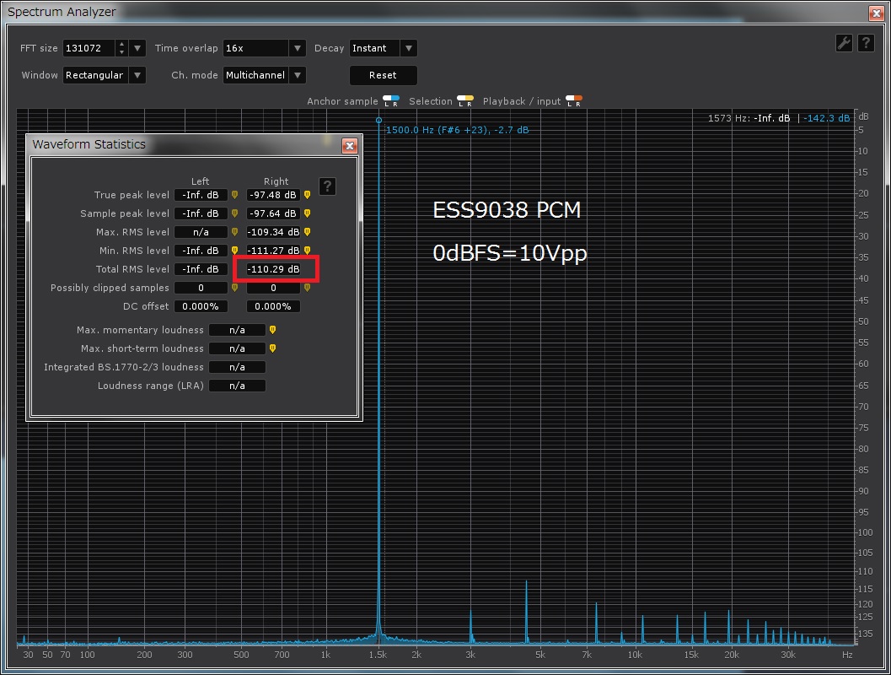The height and width of the screenshot is (675, 891).
Task: Click the Right min RMS level -111.27 dB
Action: [273, 251]
